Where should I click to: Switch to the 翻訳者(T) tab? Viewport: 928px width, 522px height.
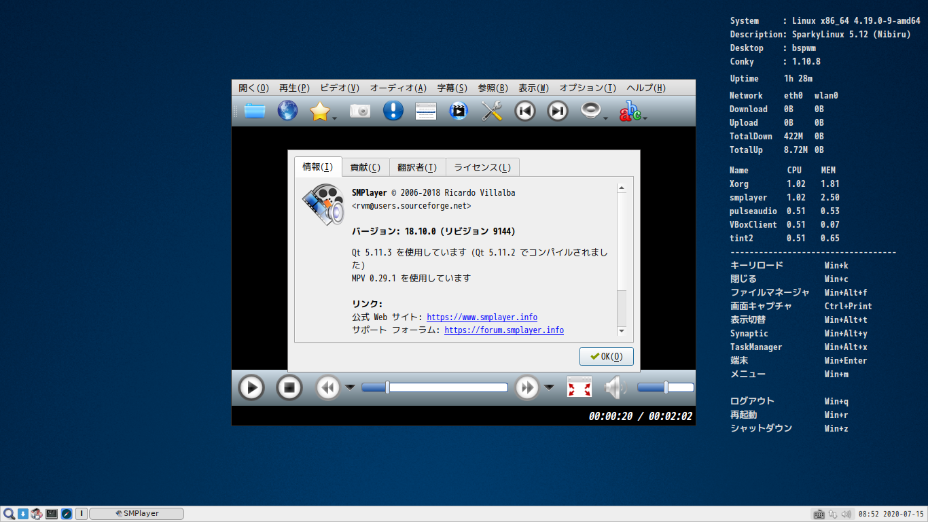coord(417,168)
